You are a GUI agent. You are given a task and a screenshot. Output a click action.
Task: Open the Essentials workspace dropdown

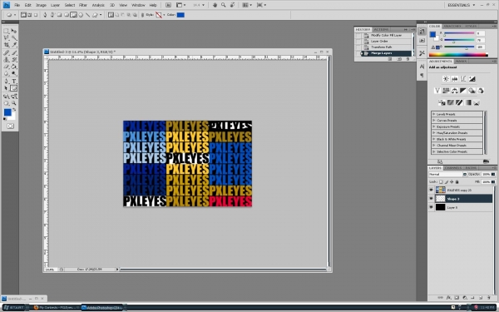point(461,5)
